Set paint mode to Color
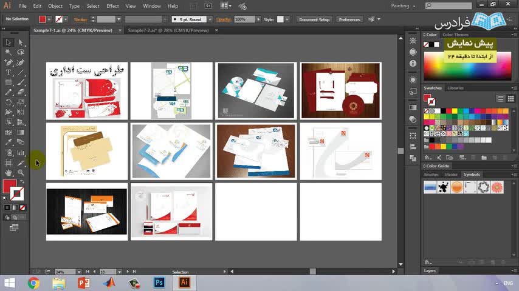The height and width of the screenshot is (291, 519). click(x=7, y=207)
